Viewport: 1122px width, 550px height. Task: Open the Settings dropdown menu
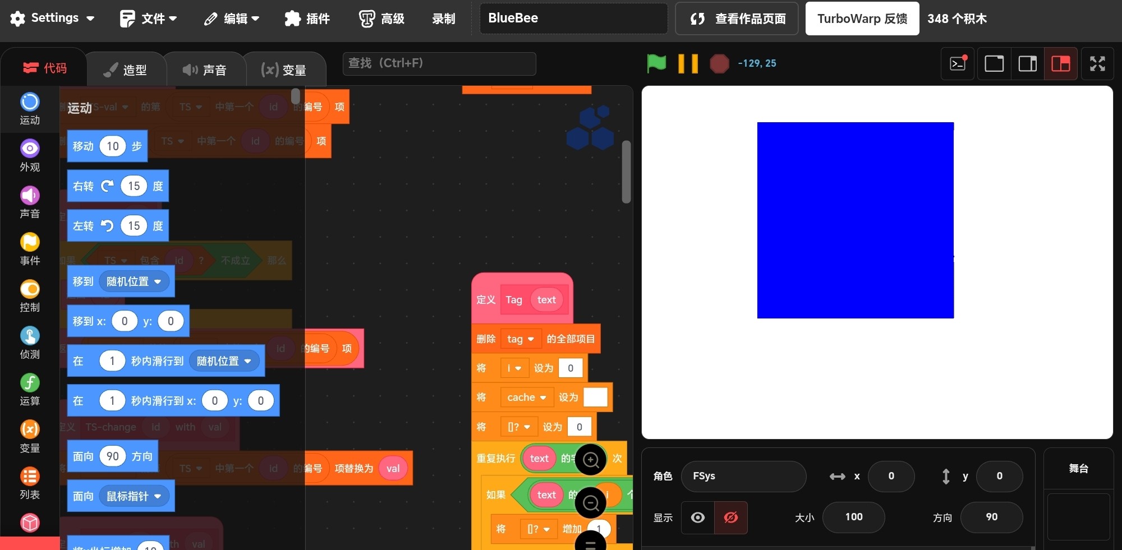pyautogui.click(x=52, y=19)
